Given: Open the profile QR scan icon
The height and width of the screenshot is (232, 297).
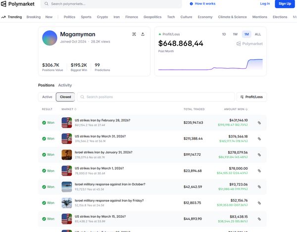Looking at the screenshot, I should pos(134,34).
